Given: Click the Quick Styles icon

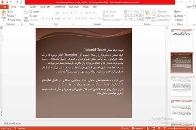Looking at the screenshot, I should pos(154,13).
